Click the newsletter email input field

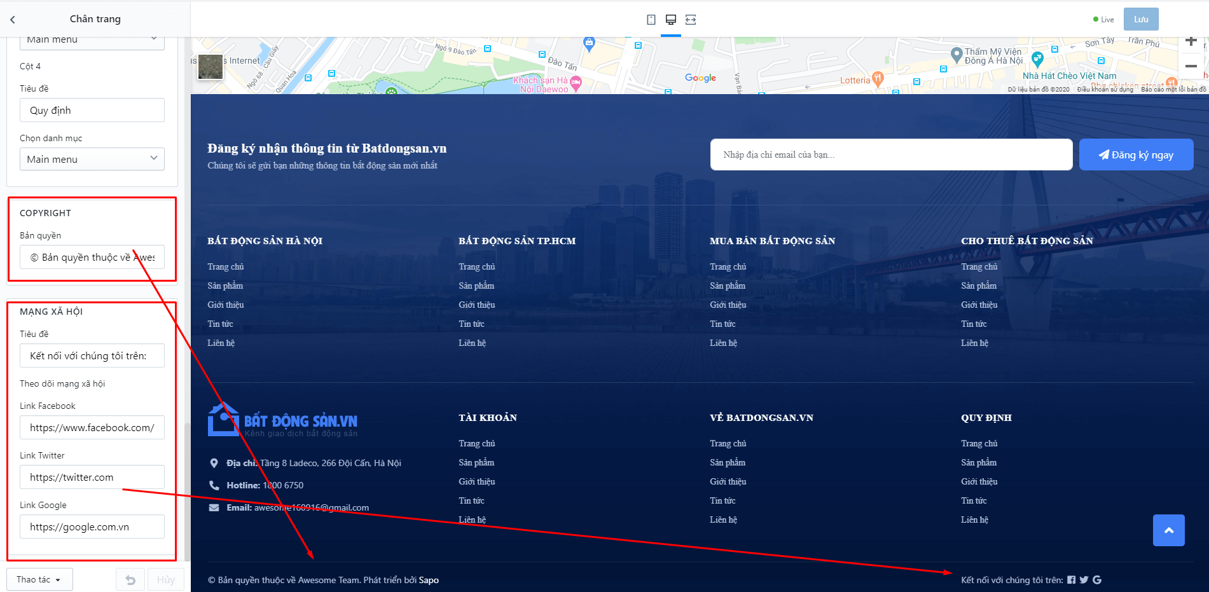coord(891,155)
